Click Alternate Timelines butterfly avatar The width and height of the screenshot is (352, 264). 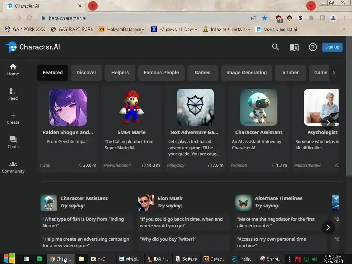243,203
